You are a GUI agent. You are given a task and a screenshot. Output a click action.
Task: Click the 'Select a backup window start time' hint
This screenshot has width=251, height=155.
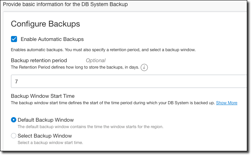50,142
